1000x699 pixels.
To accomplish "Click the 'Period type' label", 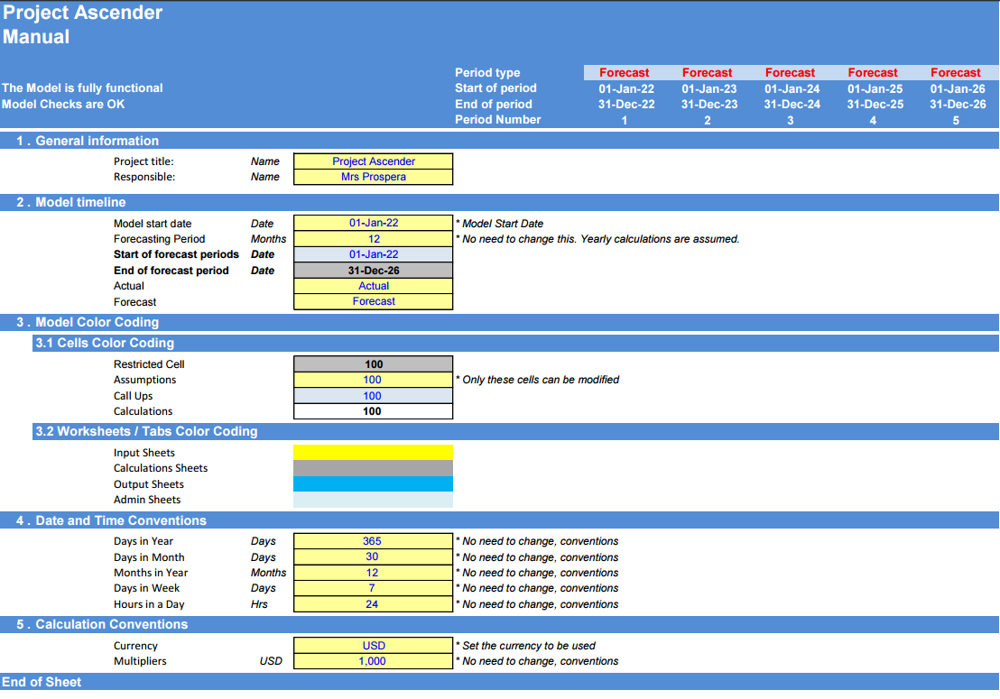I will click(x=487, y=73).
